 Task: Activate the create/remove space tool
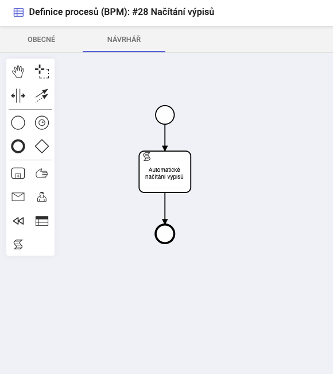coord(18,95)
